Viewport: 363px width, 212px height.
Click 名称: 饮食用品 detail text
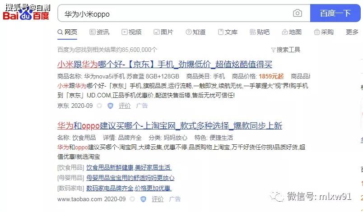76,138
